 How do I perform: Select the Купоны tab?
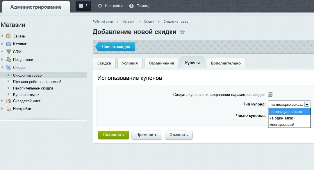pyautogui.click(x=192, y=63)
